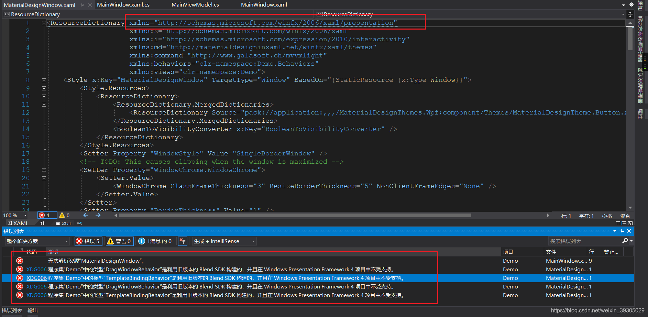Image resolution: width=648 pixels, height=317 pixels.
Task: Click the filter column icon in error header
Action: click(21, 250)
